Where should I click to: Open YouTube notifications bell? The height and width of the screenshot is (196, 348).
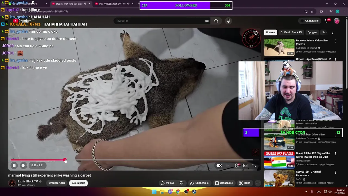[327, 21]
